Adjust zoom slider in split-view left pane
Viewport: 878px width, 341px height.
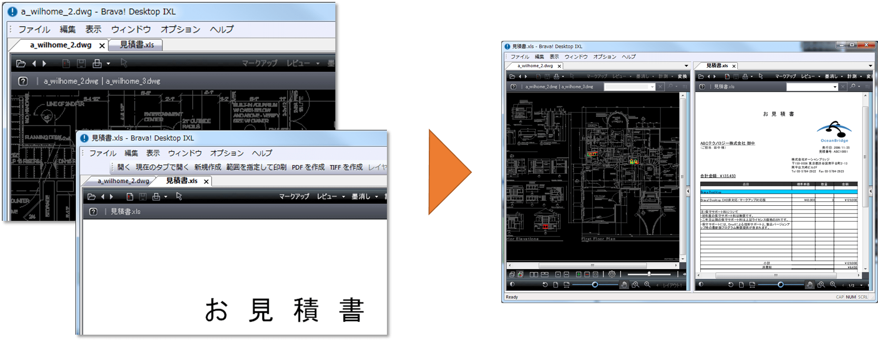point(595,285)
